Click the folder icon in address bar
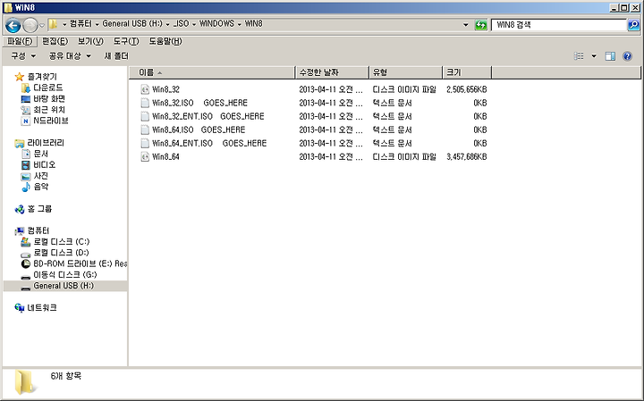This screenshot has height=401, width=644. click(x=53, y=24)
